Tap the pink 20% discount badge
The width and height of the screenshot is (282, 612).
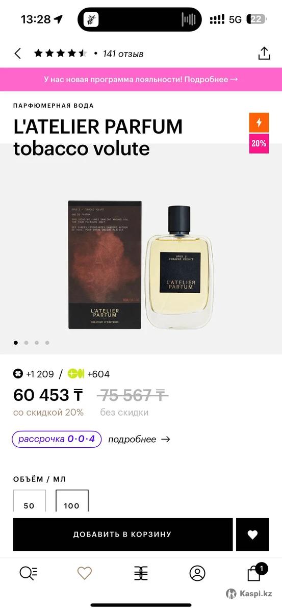259,143
